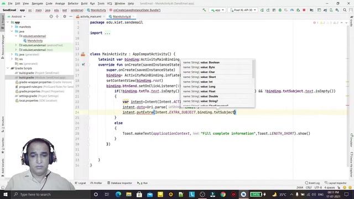Viewport: 354px width, 199px height.
Task: Expand the manifests folder
Action: coord(12,27)
